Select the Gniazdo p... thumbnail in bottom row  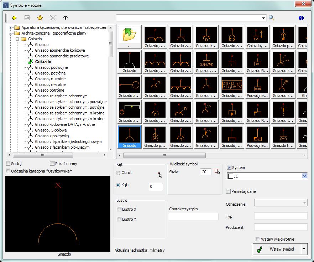click(x=155, y=137)
